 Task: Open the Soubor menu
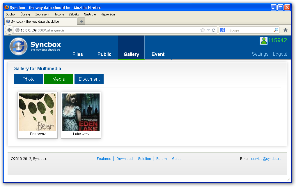11,14
